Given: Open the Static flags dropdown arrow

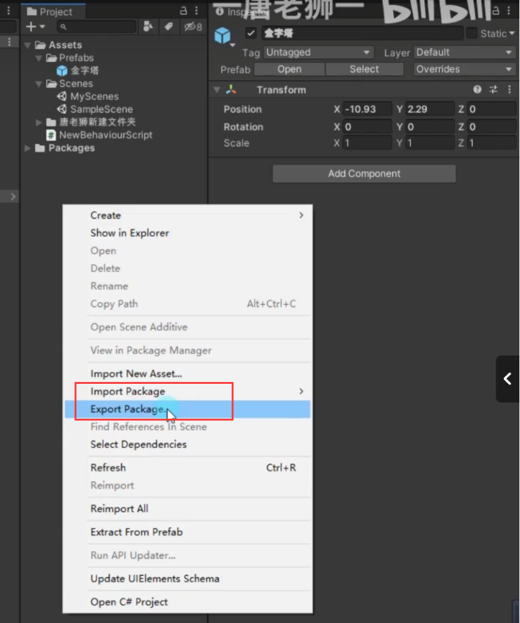Looking at the screenshot, I should [x=512, y=33].
